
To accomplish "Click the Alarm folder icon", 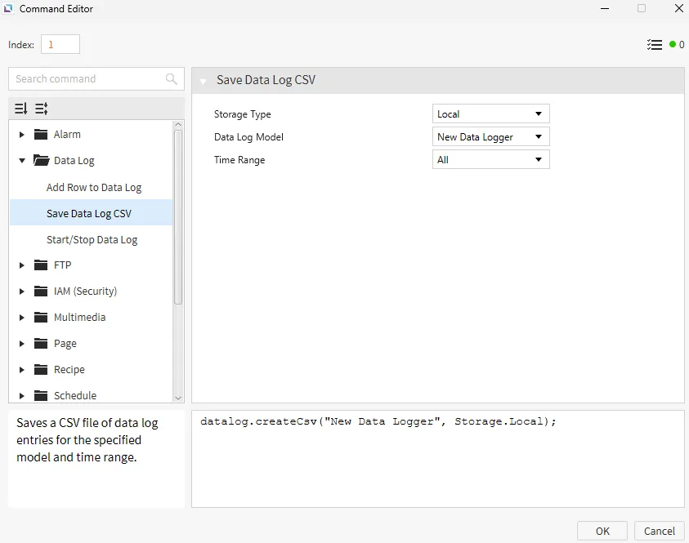I will [x=41, y=135].
